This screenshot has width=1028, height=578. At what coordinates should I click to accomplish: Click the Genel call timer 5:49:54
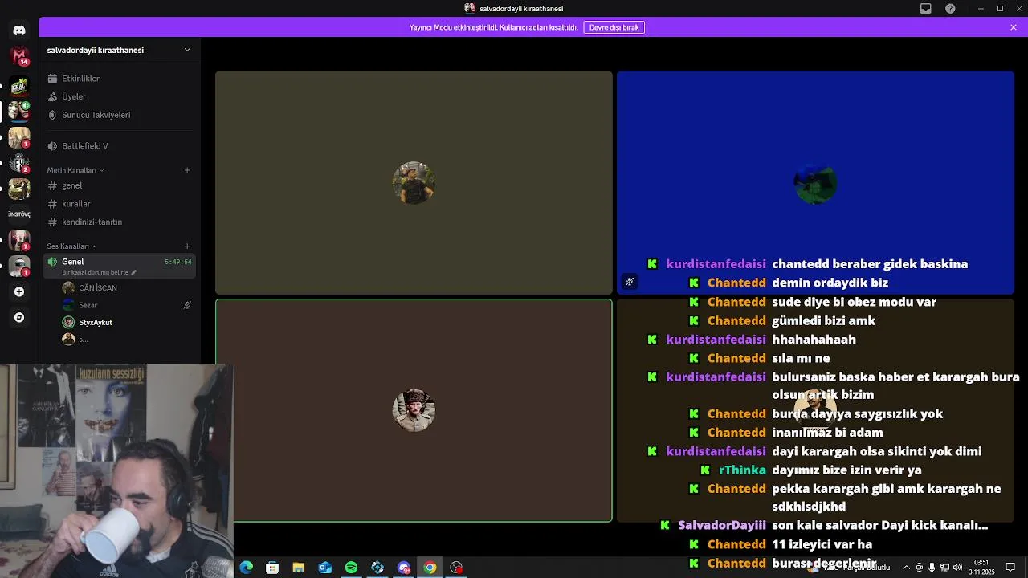(x=178, y=262)
